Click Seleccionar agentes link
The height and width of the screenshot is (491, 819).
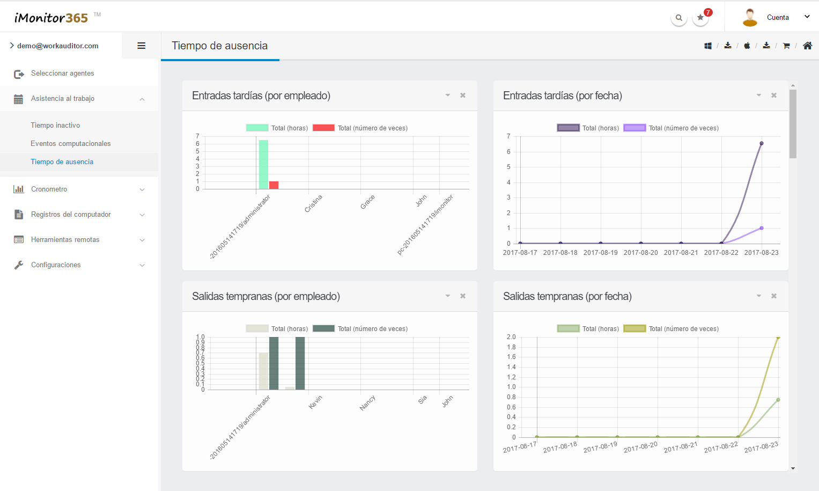(x=62, y=74)
